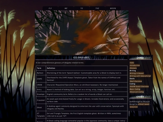
Task: Open Writing with SakuraScript link
Action: coord(140,76)
